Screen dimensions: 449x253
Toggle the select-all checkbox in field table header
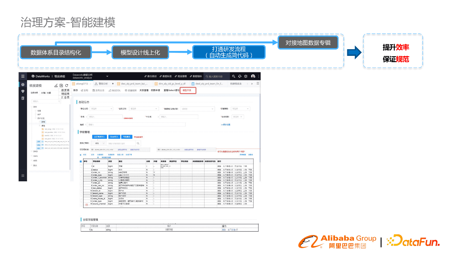click(81, 161)
